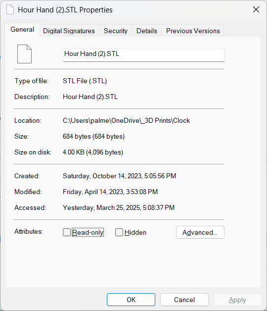Click the Type of file label
The width and height of the screenshot is (267, 311).
[x=32, y=81]
